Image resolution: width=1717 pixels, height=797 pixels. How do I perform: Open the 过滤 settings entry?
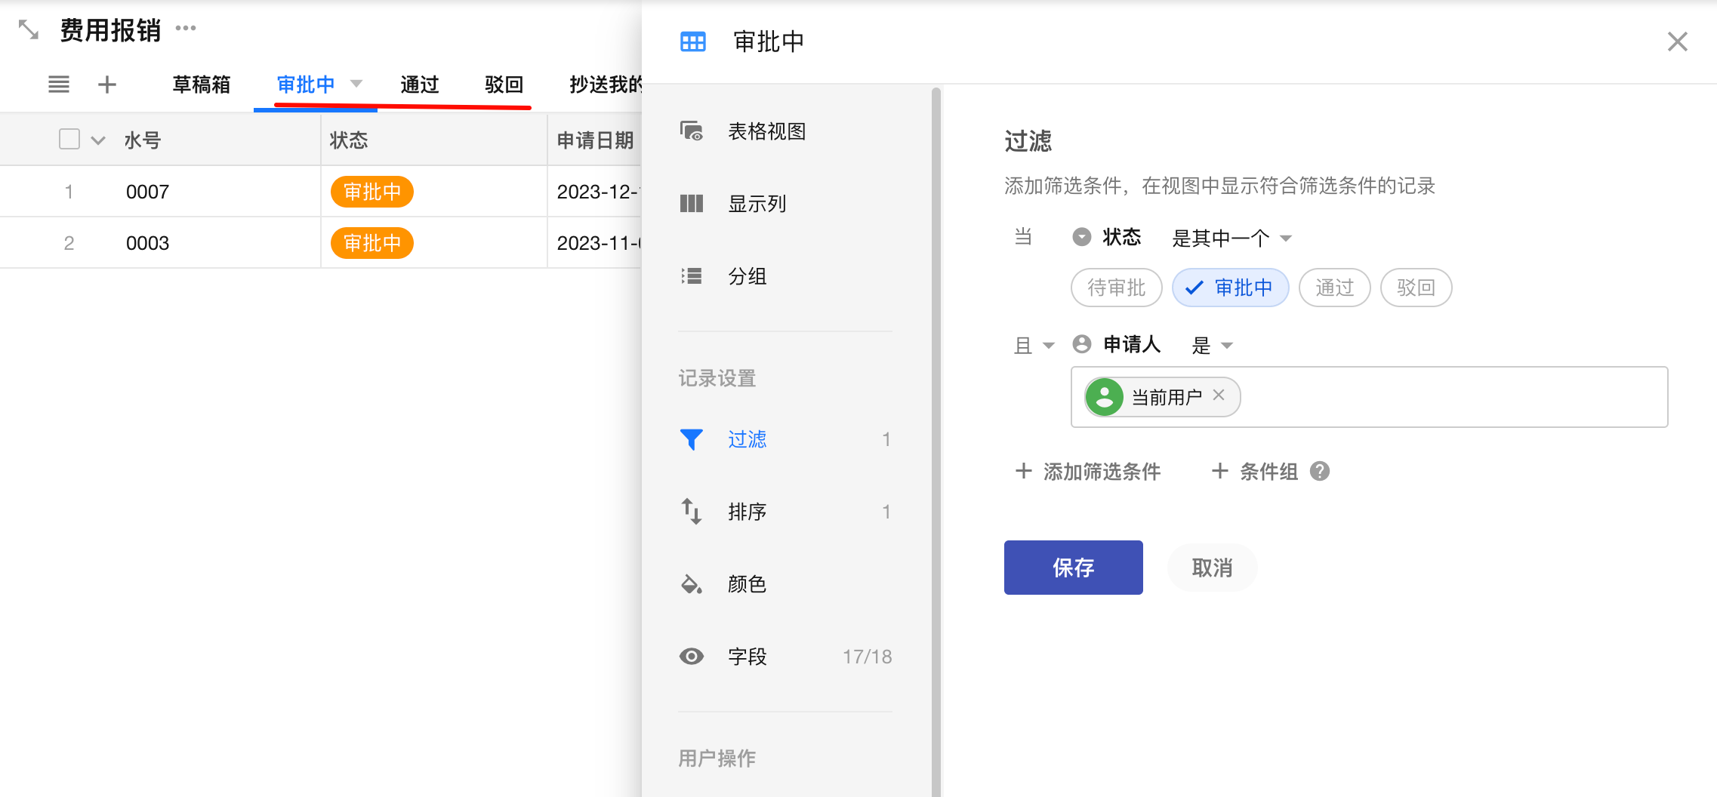pos(785,439)
